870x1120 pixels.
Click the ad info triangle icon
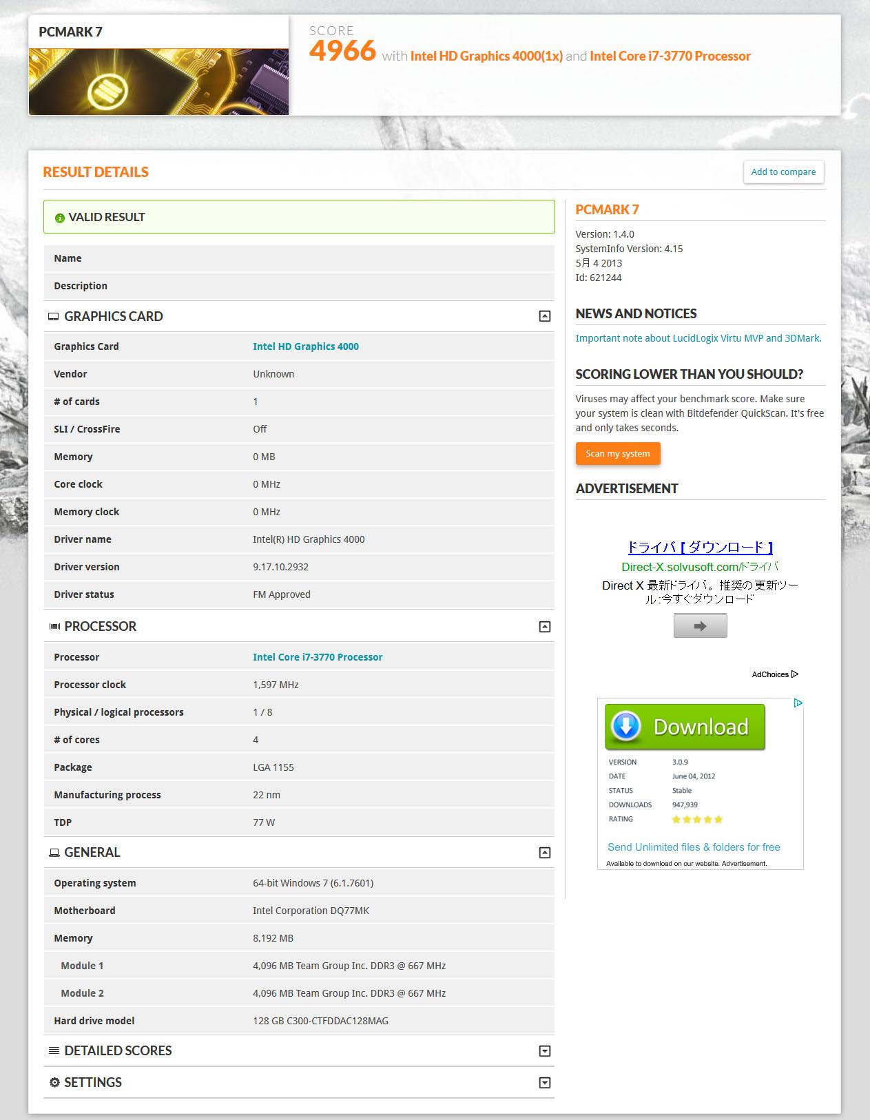click(798, 703)
